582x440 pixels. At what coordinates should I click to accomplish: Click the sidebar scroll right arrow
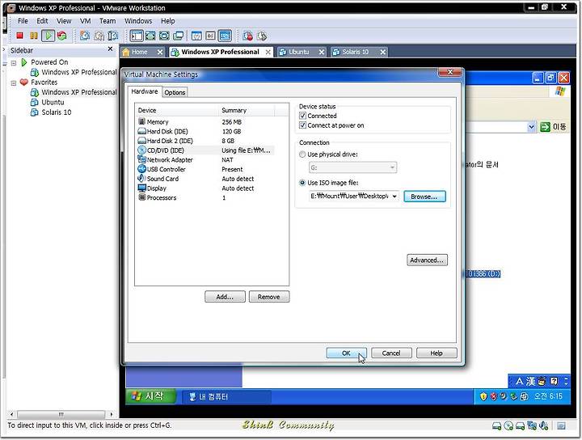pos(111,414)
